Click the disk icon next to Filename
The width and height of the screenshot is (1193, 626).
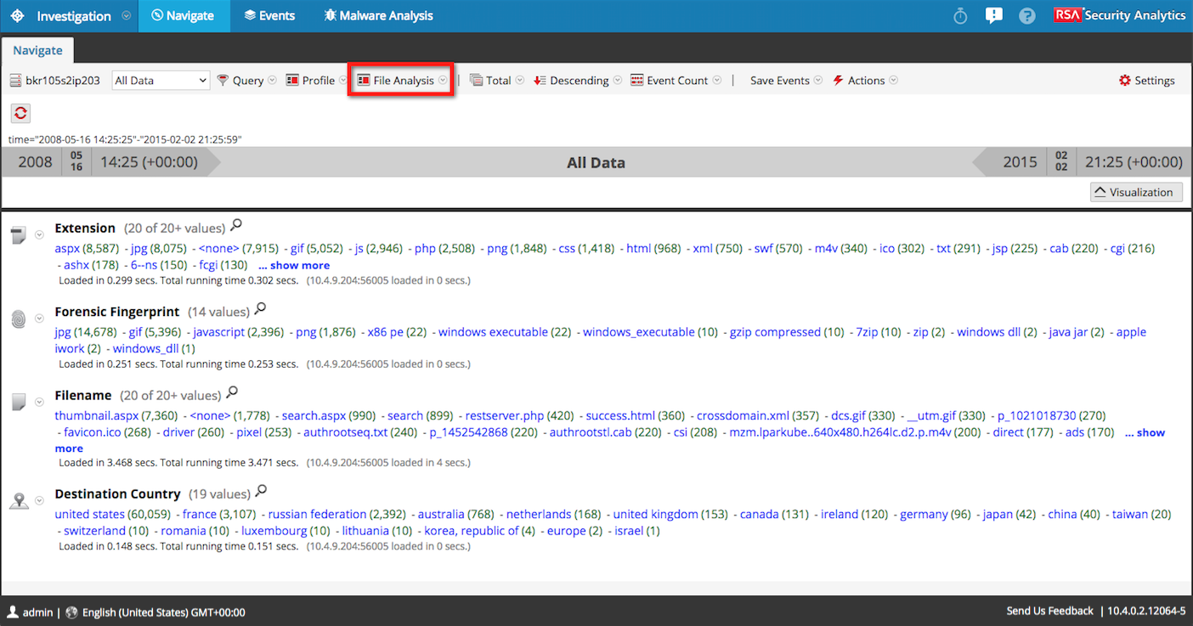point(19,401)
